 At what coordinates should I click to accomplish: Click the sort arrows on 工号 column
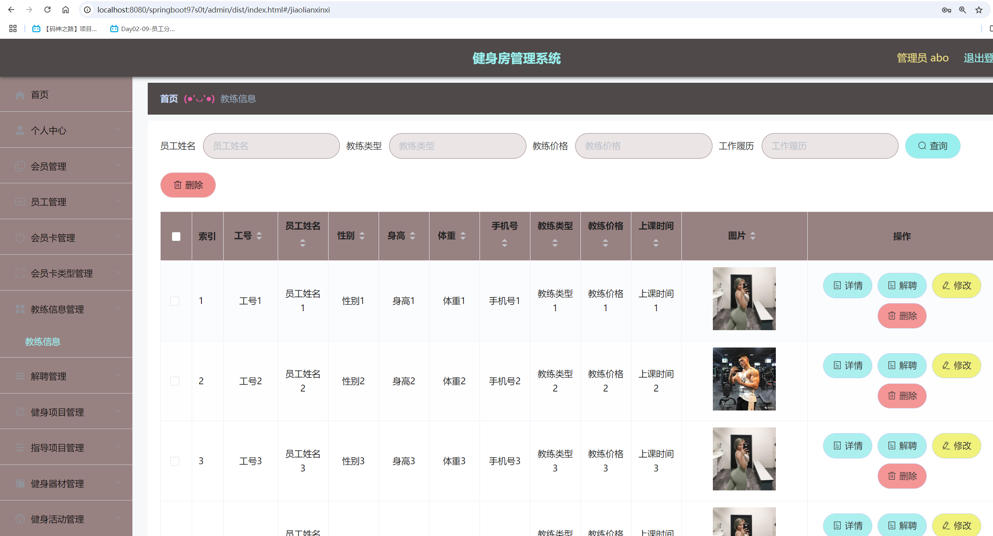click(x=259, y=236)
